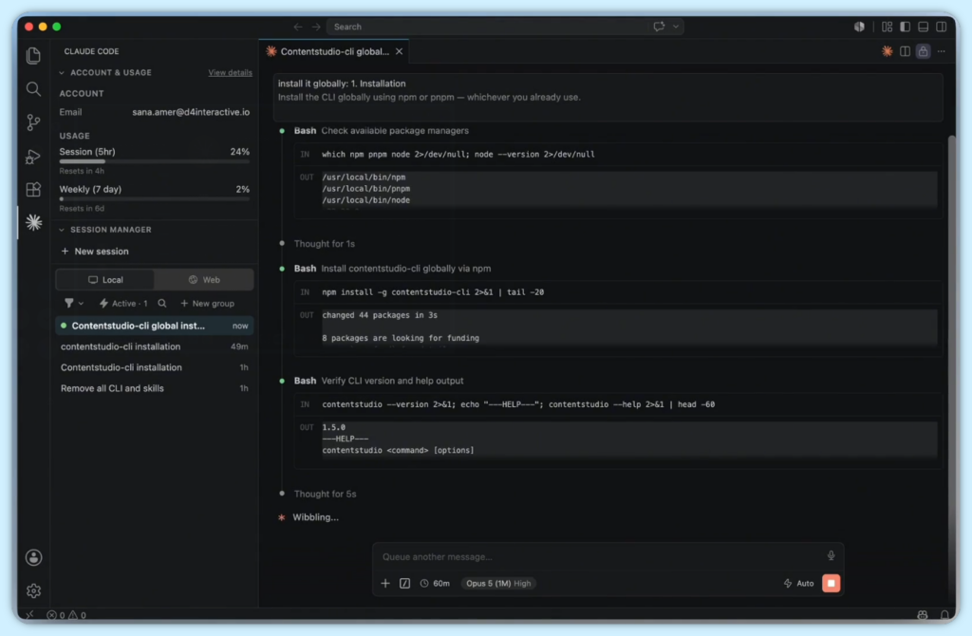The image size is (972, 636).
Task: Open Source Control view
Action: (x=33, y=122)
